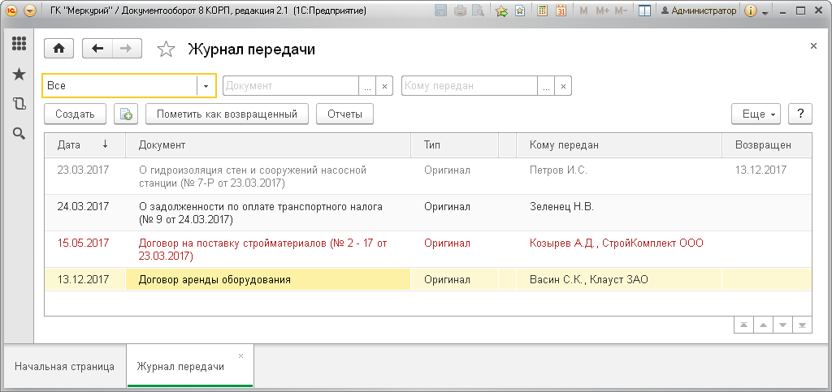Click the Создать button
Viewport: 832px width, 392px height.
75,114
